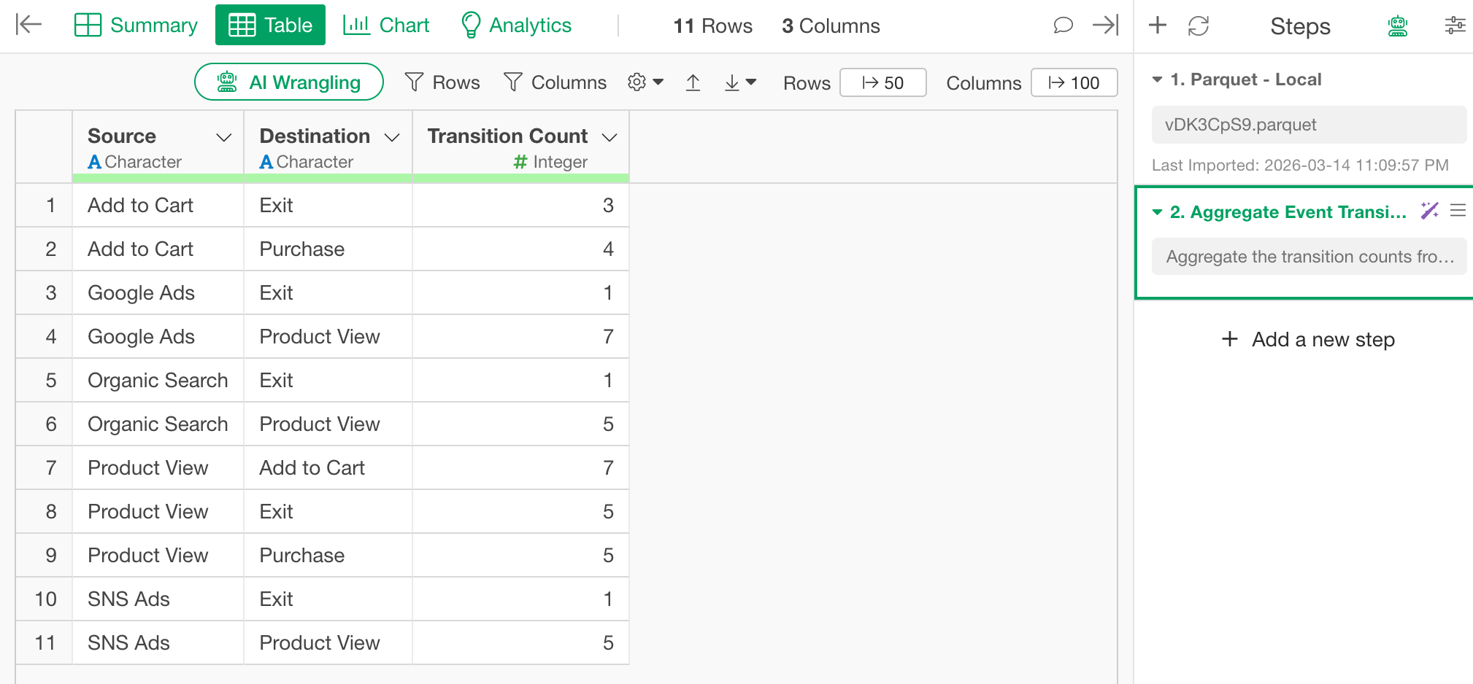Open the hamburger menu on step 2
The width and height of the screenshot is (1473, 684).
click(x=1458, y=211)
